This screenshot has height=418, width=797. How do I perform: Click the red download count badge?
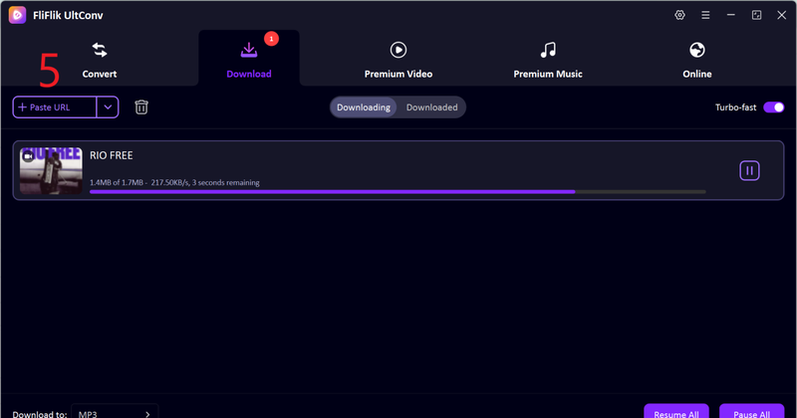(x=271, y=39)
